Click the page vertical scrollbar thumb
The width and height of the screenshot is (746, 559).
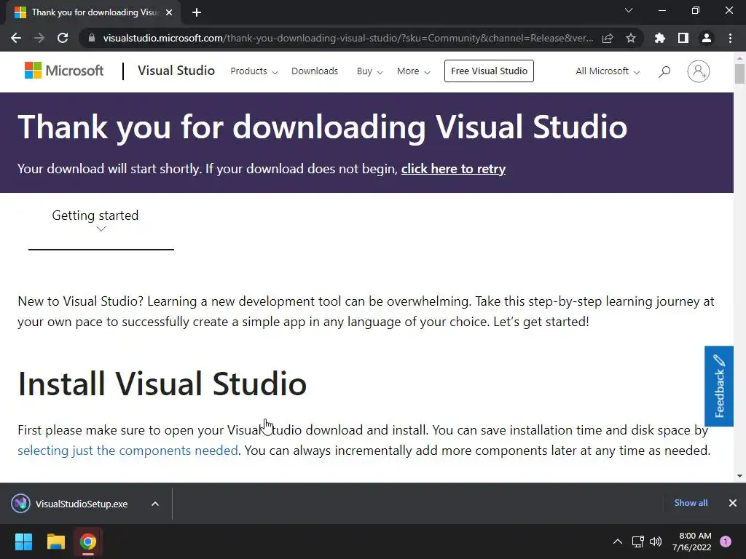point(739,74)
